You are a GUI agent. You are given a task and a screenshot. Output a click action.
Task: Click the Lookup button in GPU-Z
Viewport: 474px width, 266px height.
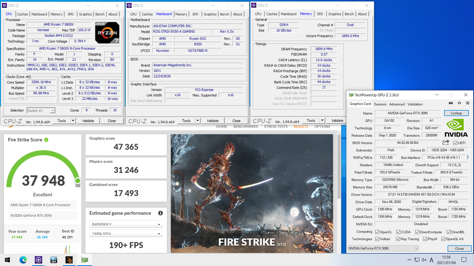point(456,113)
